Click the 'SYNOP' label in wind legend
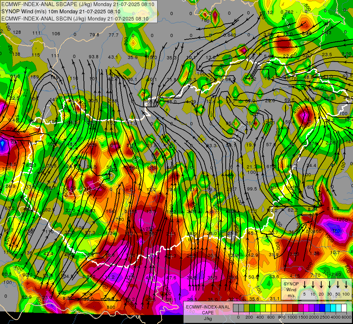This screenshot has height=324, width=353. coord(291,284)
